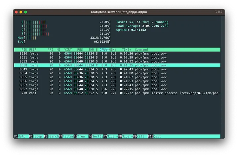Click the CPU 3 usage meter bar
This screenshot has width=238, height=156.
click(66, 34)
